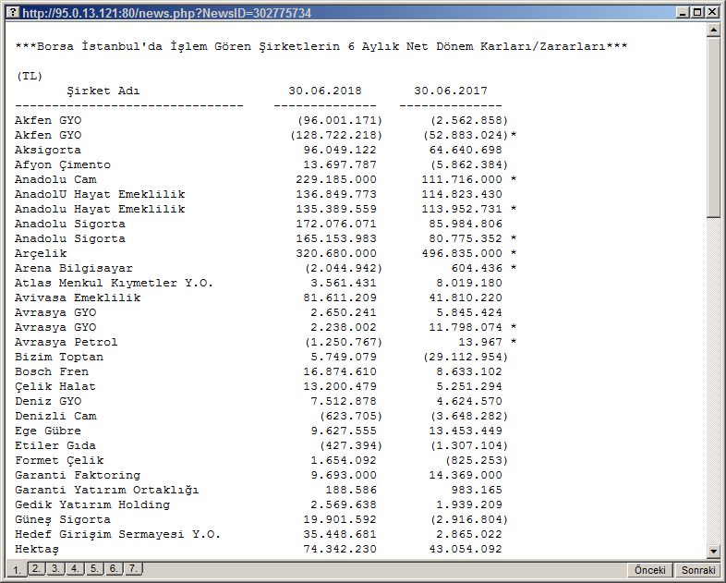The image size is (726, 583).
Task: Click the Arena Bilgisayar row name
Action: point(74,269)
